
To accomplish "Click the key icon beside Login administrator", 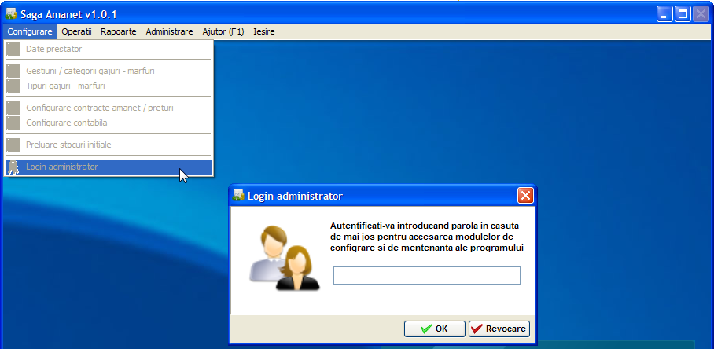I will click(13, 167).
